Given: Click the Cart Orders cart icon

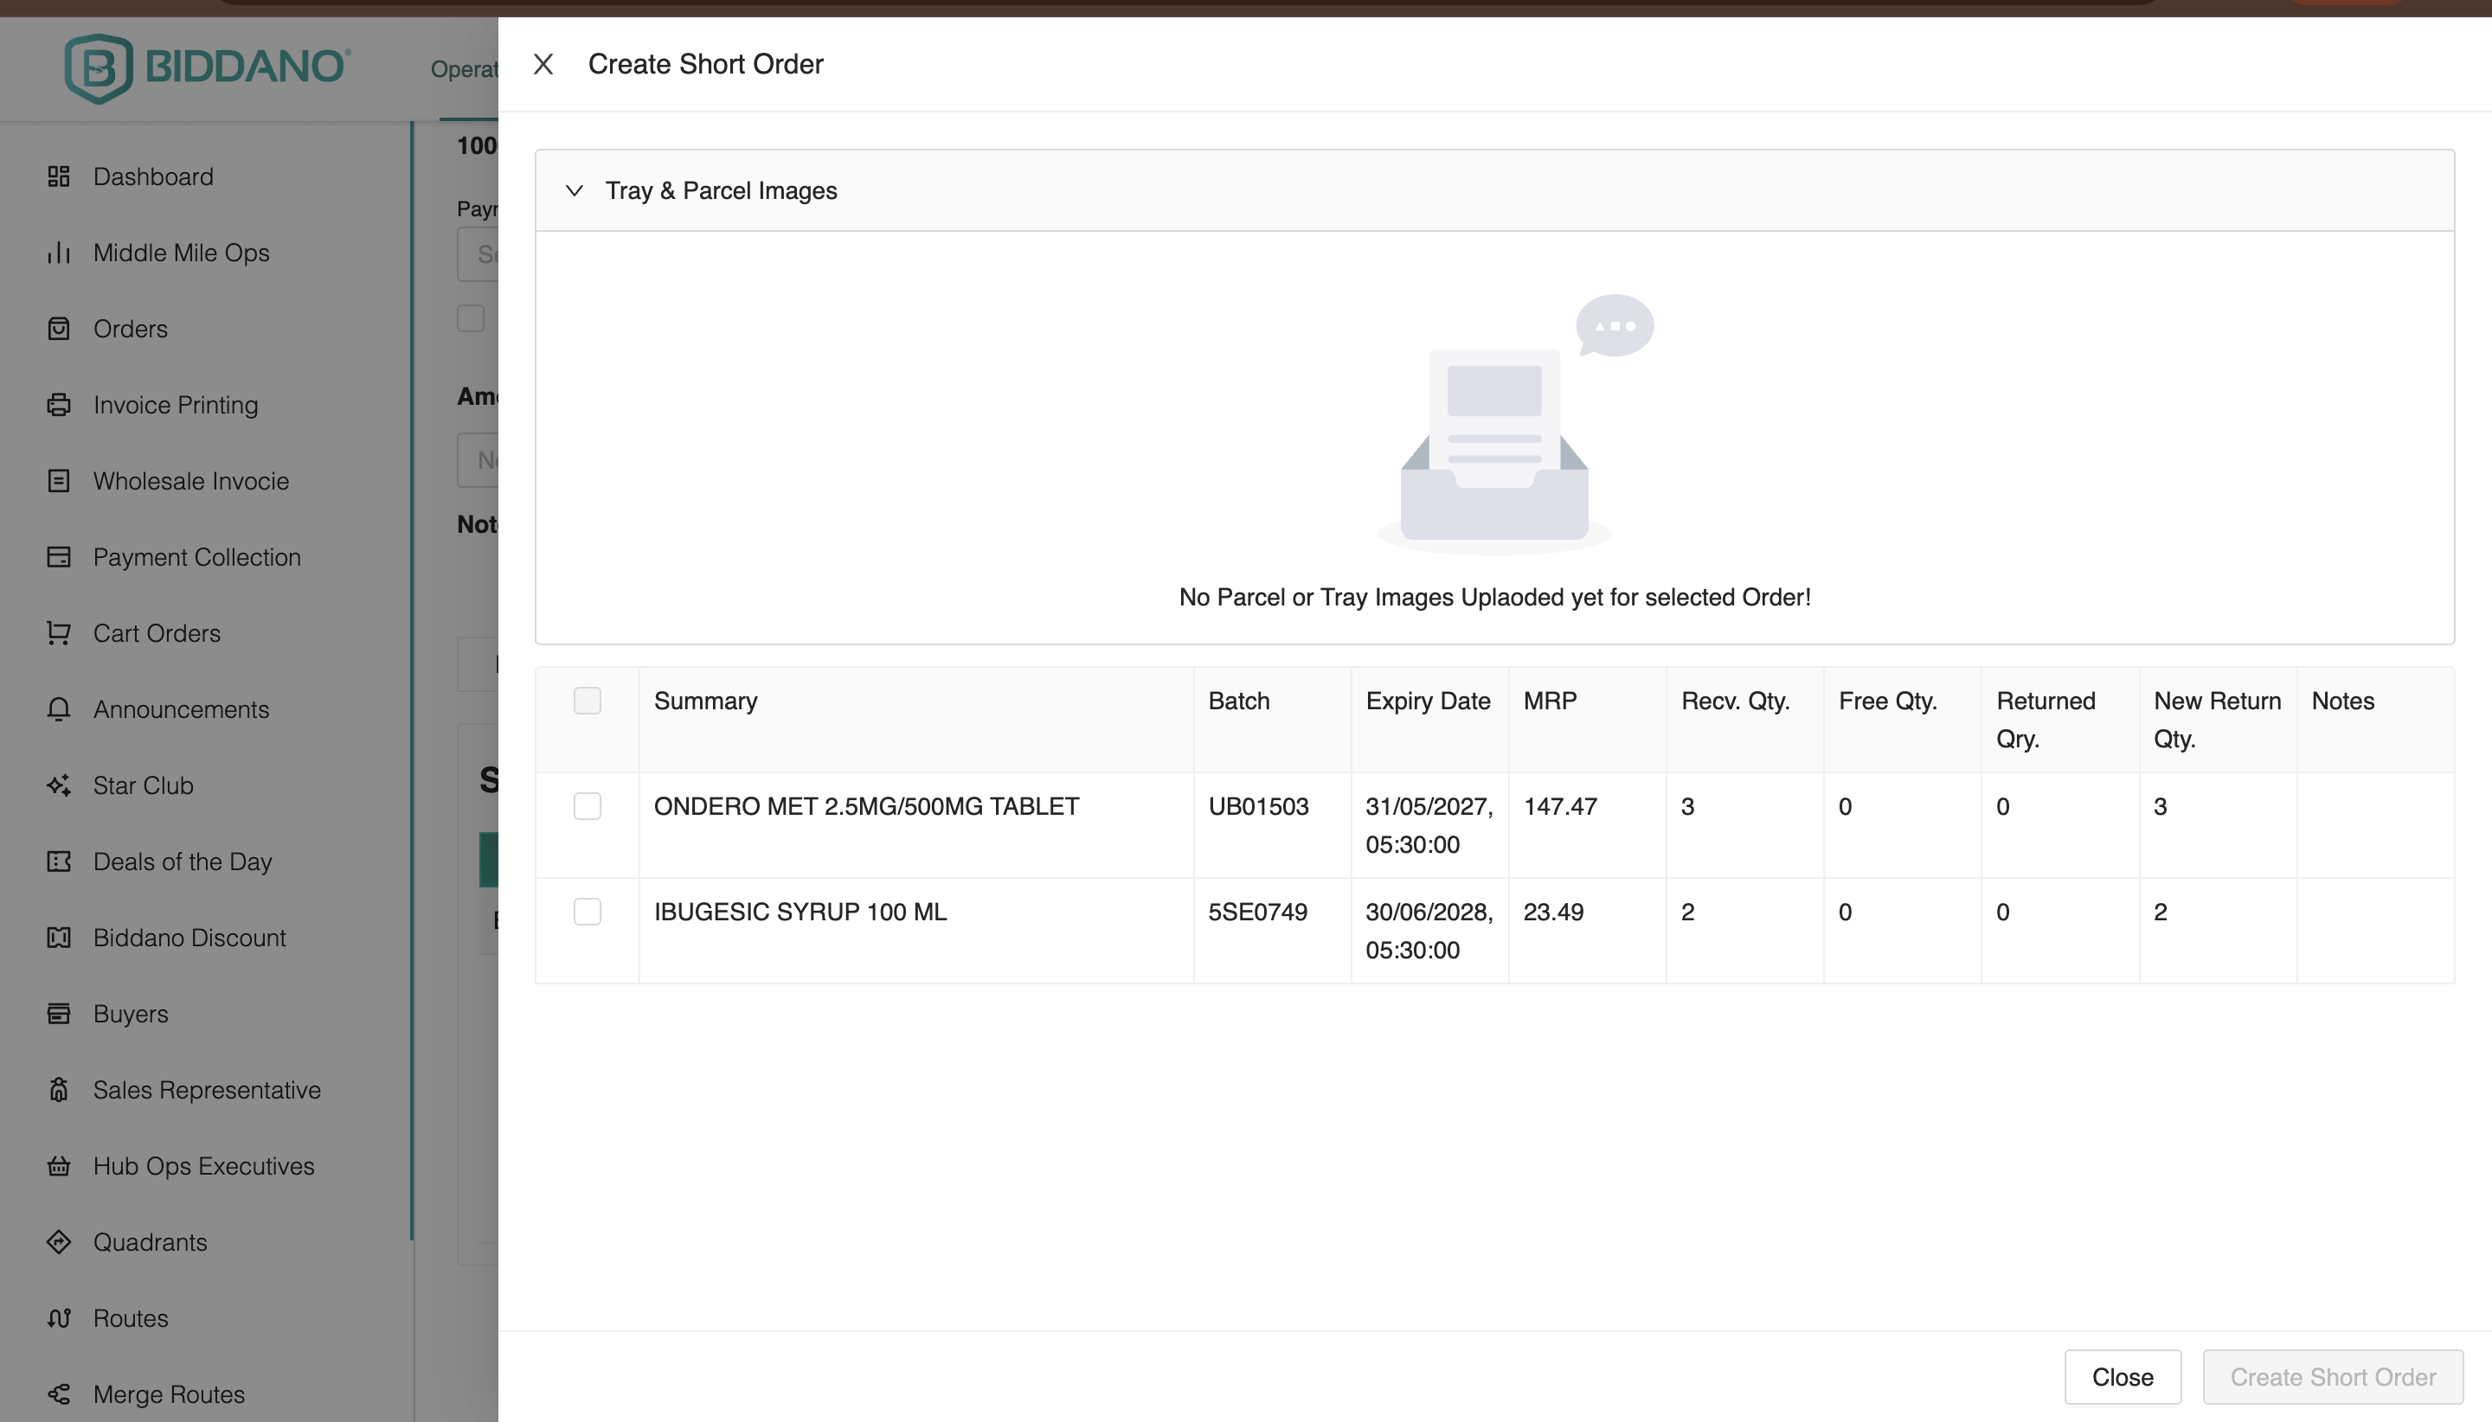Looking at the screenshot, I should click(59, 634).
